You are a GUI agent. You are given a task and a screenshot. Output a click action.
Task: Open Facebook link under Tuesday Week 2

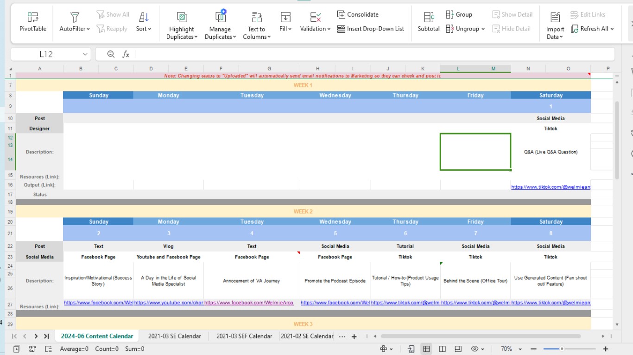click(x=249, y=303)
